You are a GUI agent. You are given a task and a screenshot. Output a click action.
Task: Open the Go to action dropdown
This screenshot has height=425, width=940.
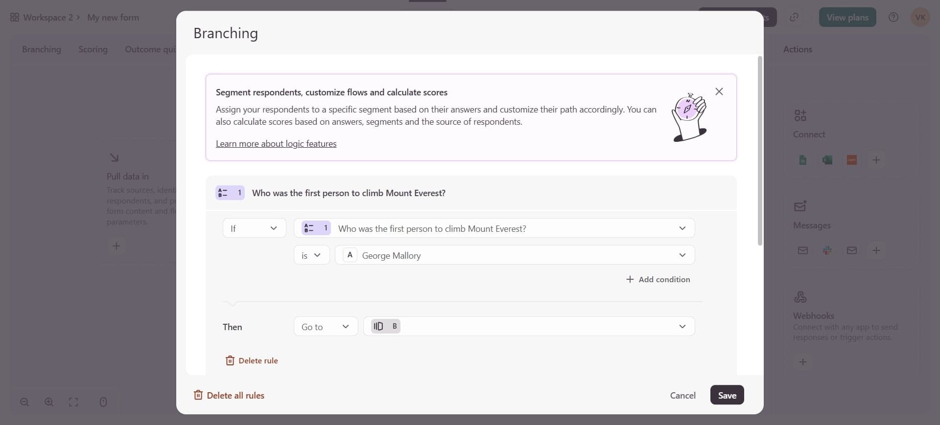coord(326,327)
